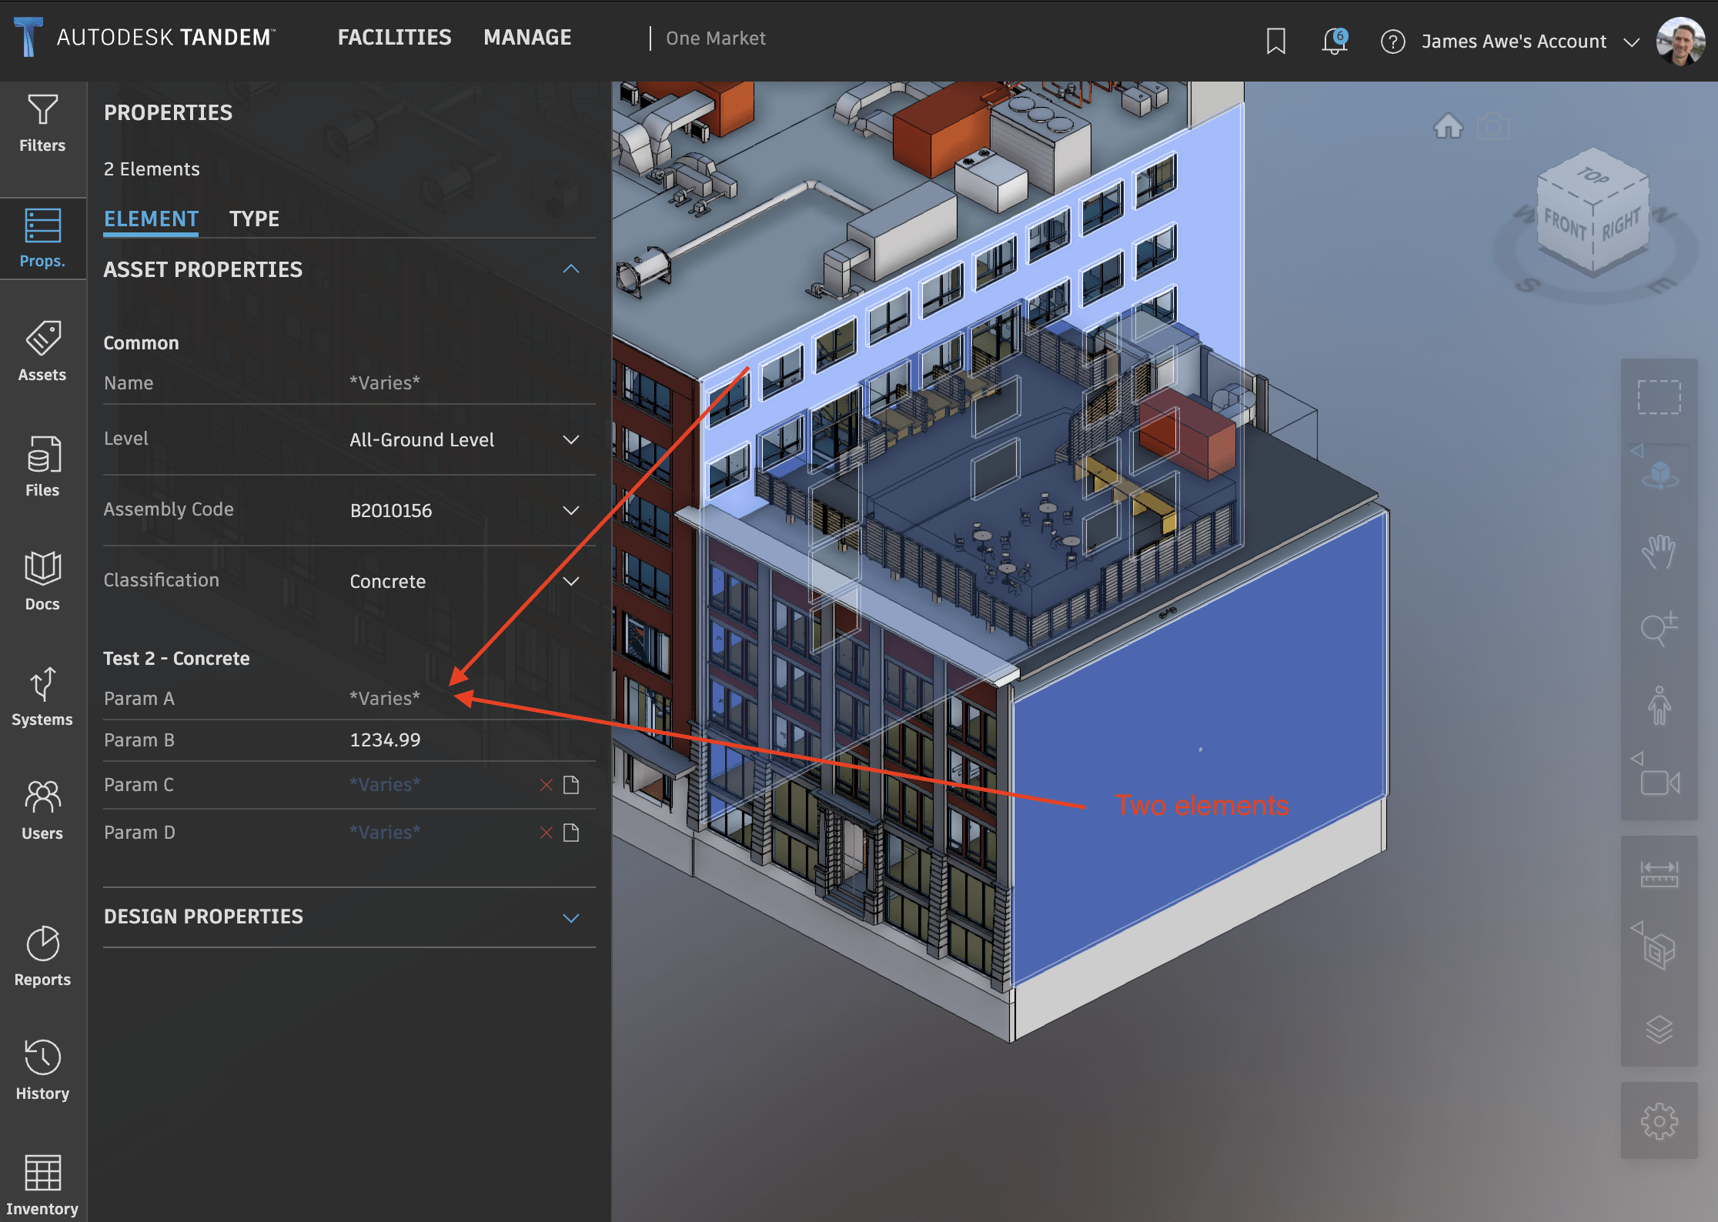Viewport: 1718px width, 1222px height.
Task: Open the Users panel
Action: (42, 810)
